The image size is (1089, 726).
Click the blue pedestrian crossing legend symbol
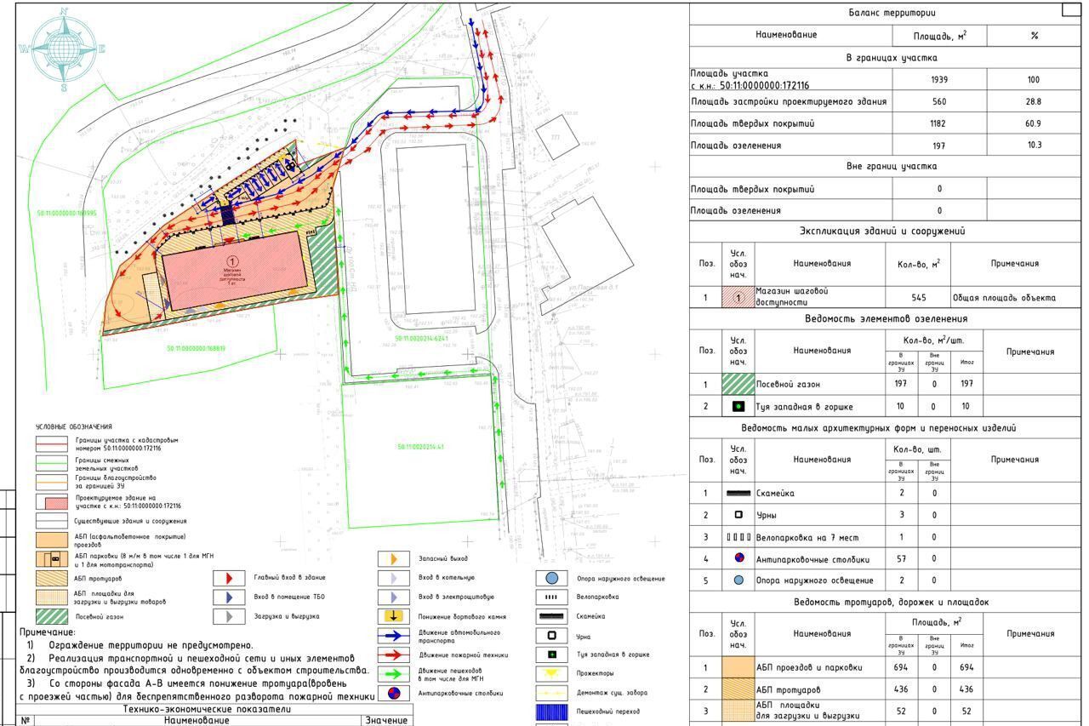click(551, 712)
